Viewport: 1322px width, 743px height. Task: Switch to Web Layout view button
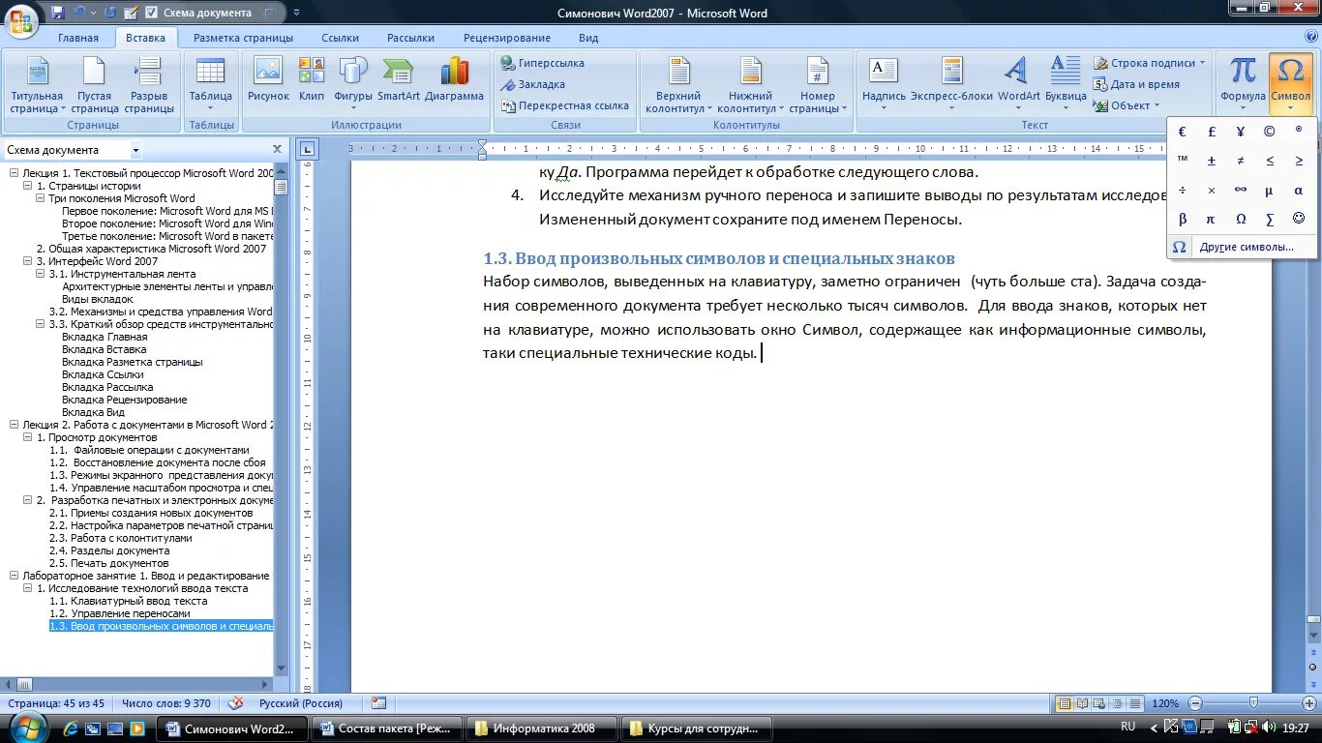1098,703
